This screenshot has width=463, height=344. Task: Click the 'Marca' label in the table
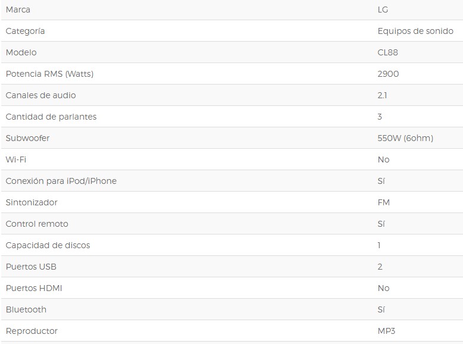(18, 10)
